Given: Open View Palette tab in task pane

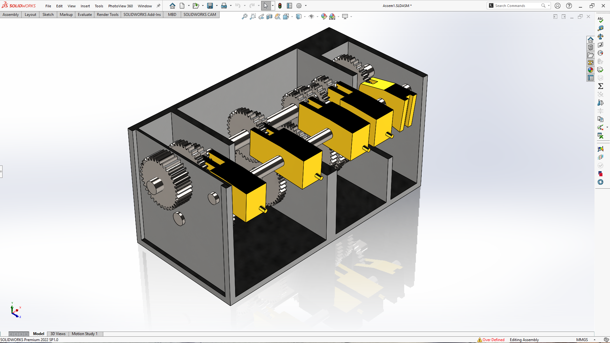Looking at the screenshot, I should (x=591, y=63).
